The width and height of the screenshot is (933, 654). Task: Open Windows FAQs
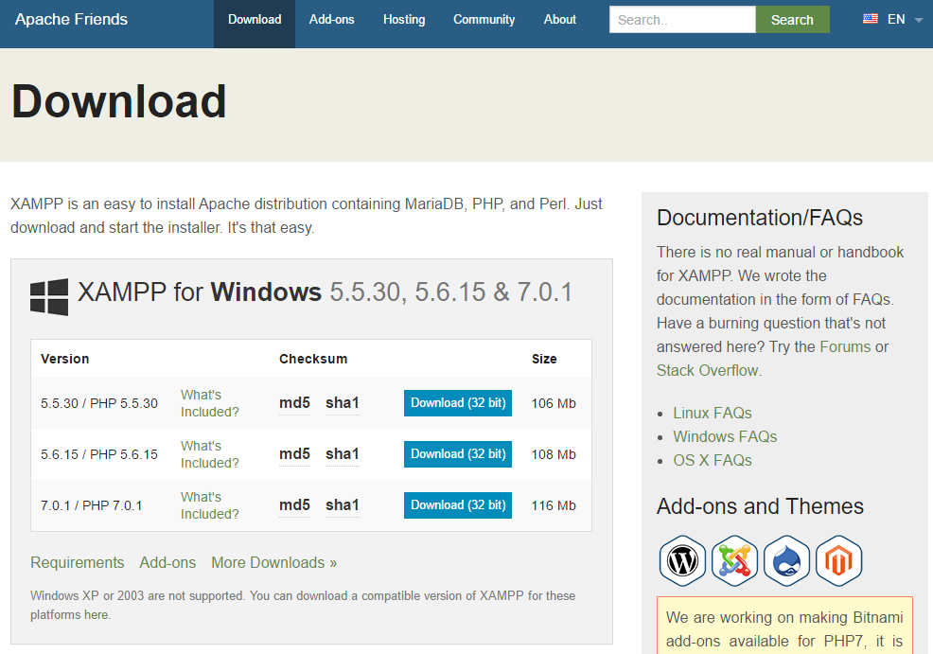pyautogui.click(x=725, y=437)
